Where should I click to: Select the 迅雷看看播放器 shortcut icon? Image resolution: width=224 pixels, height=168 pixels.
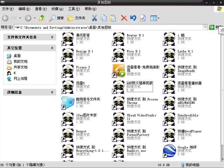(x=169, y=87)
